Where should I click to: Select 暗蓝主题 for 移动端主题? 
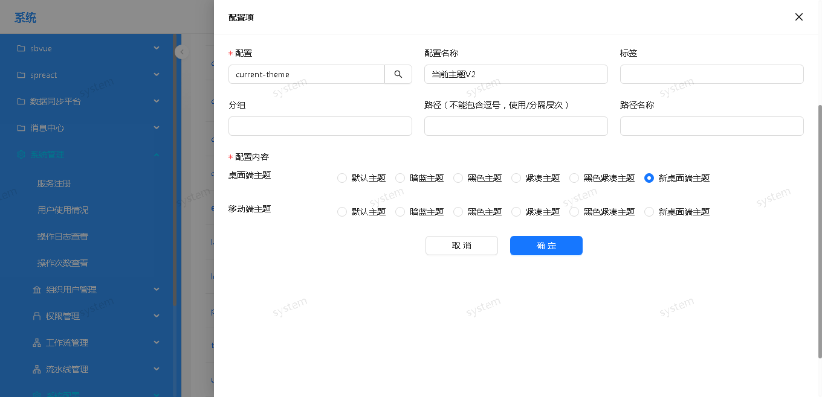pos(400,212)
